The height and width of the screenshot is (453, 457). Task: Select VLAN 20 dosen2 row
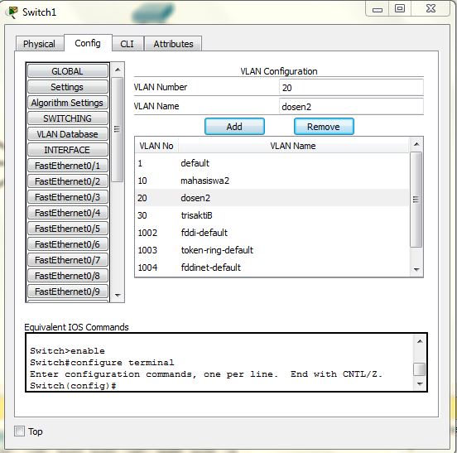[272, 198]
